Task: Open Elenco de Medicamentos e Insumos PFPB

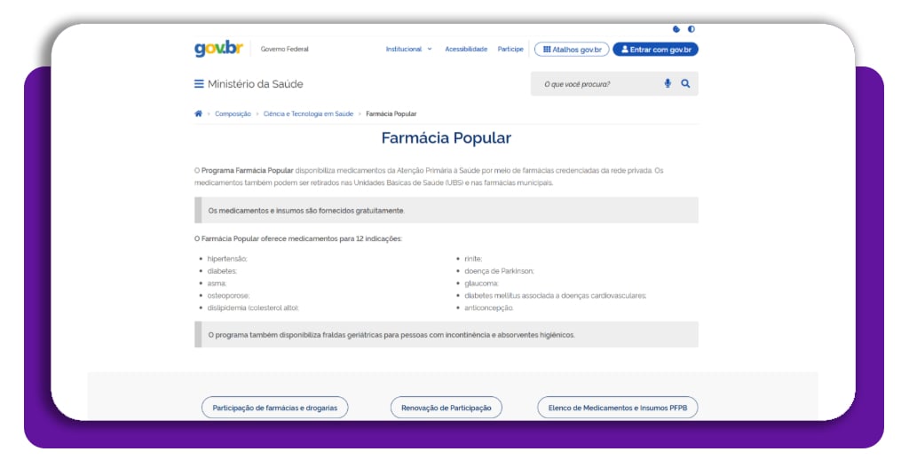Action: (618, 408)
